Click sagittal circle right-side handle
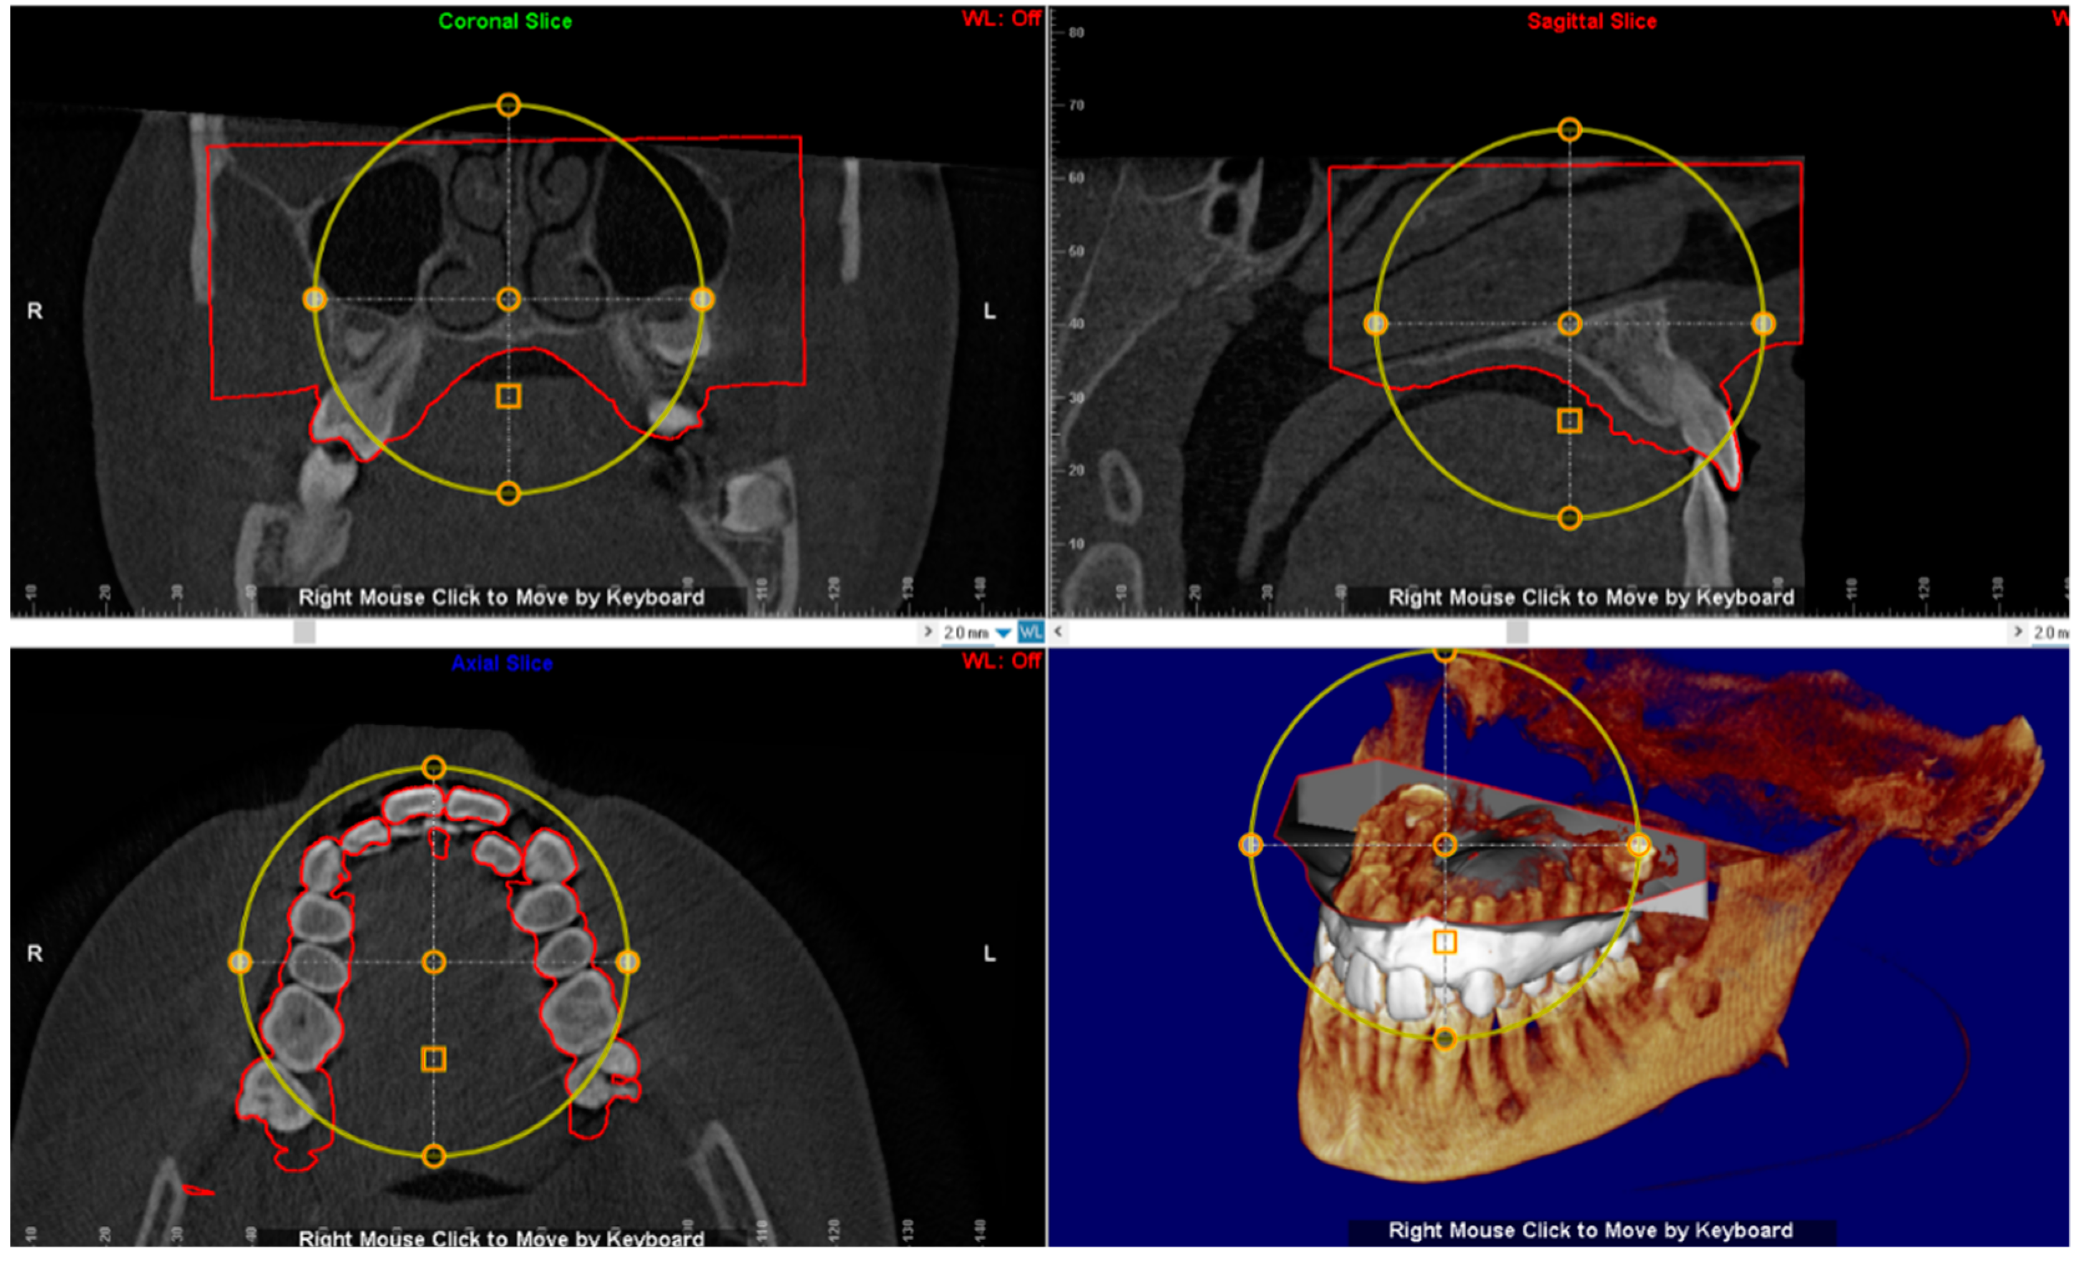Viewport: 2076px width, 1261px height. (1763, 323)
